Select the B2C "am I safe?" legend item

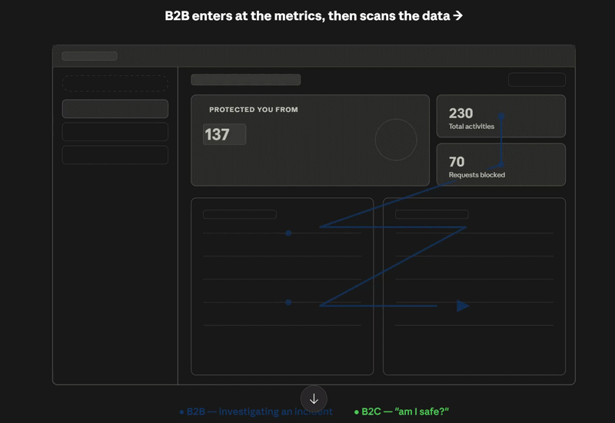click(401, 411)
